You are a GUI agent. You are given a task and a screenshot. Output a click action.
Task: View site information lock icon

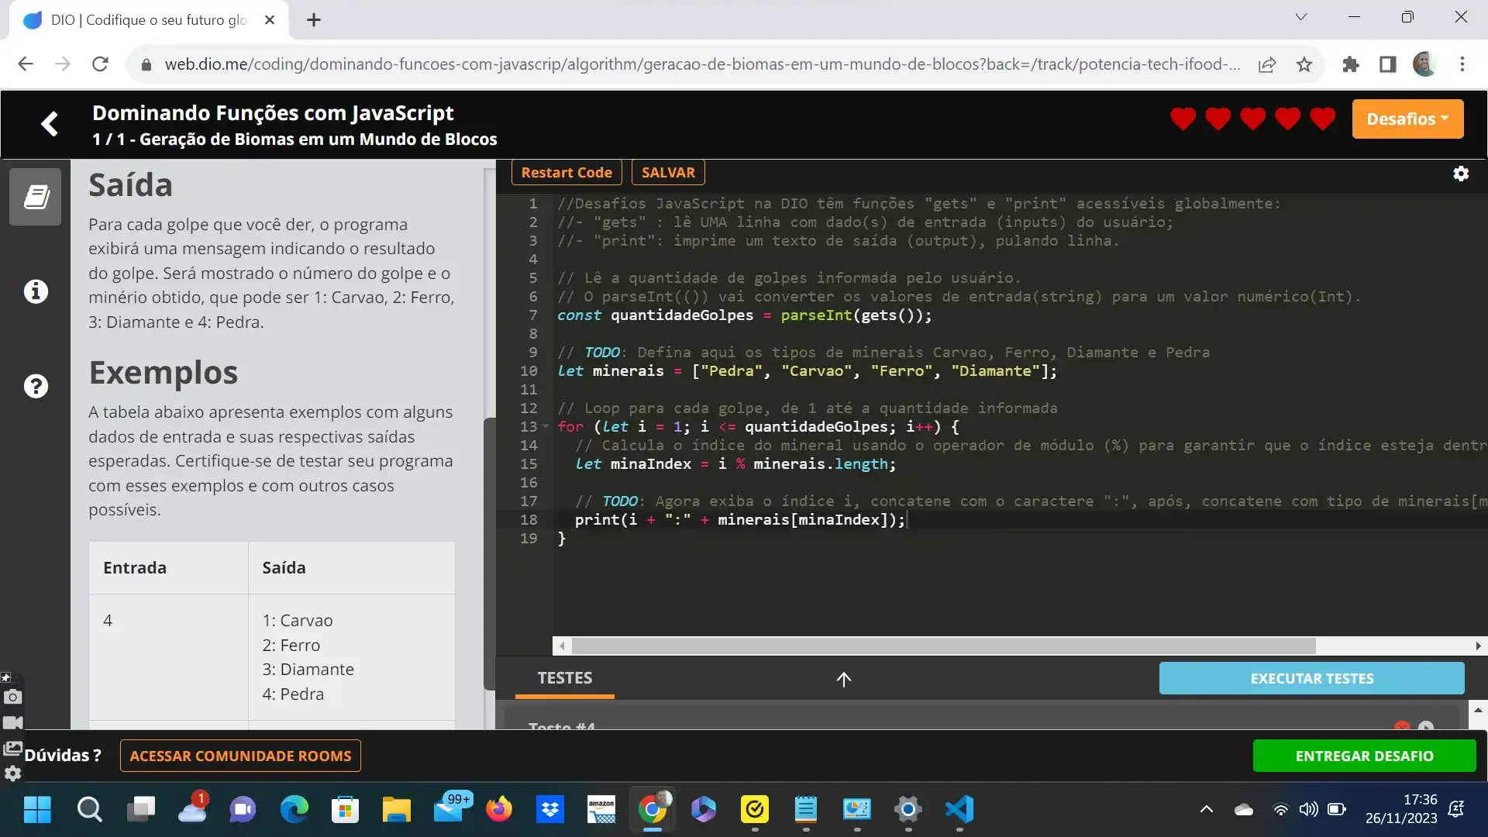pyautogui.click(x=146, y=65)
